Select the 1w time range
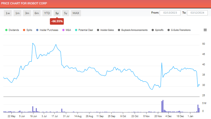Viewport: 211px width, 119px height. click(8, 13)
